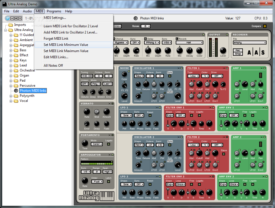Click the Filter 1 Cutoff knob
This screenshot has height=208, width=275.
[x=199, y=84]
